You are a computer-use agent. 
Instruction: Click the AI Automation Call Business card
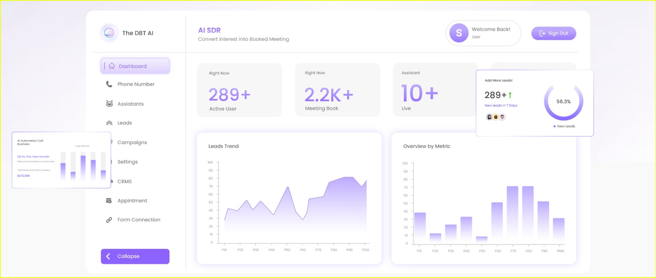pos(61,160)
